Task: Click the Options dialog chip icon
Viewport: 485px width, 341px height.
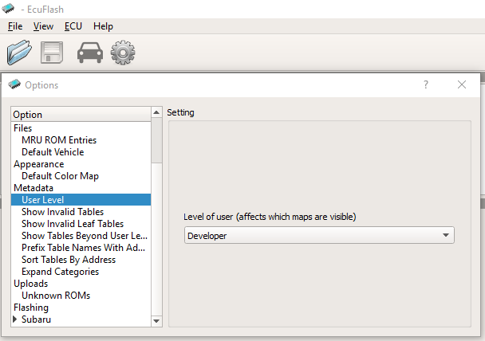Action: pyautogui.click(x=14, y=84)
